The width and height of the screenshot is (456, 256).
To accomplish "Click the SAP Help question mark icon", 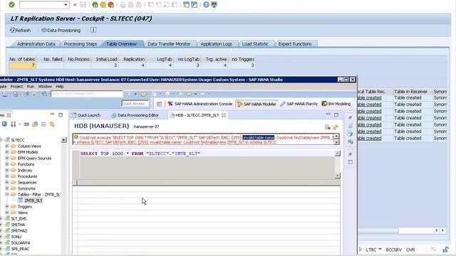I will [206, 5].
